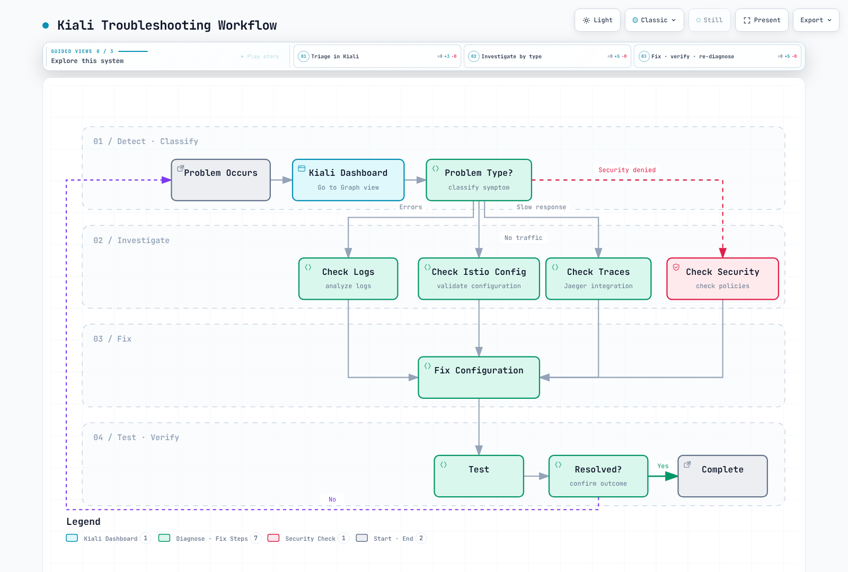Click the Kiali Dashboard legend color swatch

[x=72, y=538]
